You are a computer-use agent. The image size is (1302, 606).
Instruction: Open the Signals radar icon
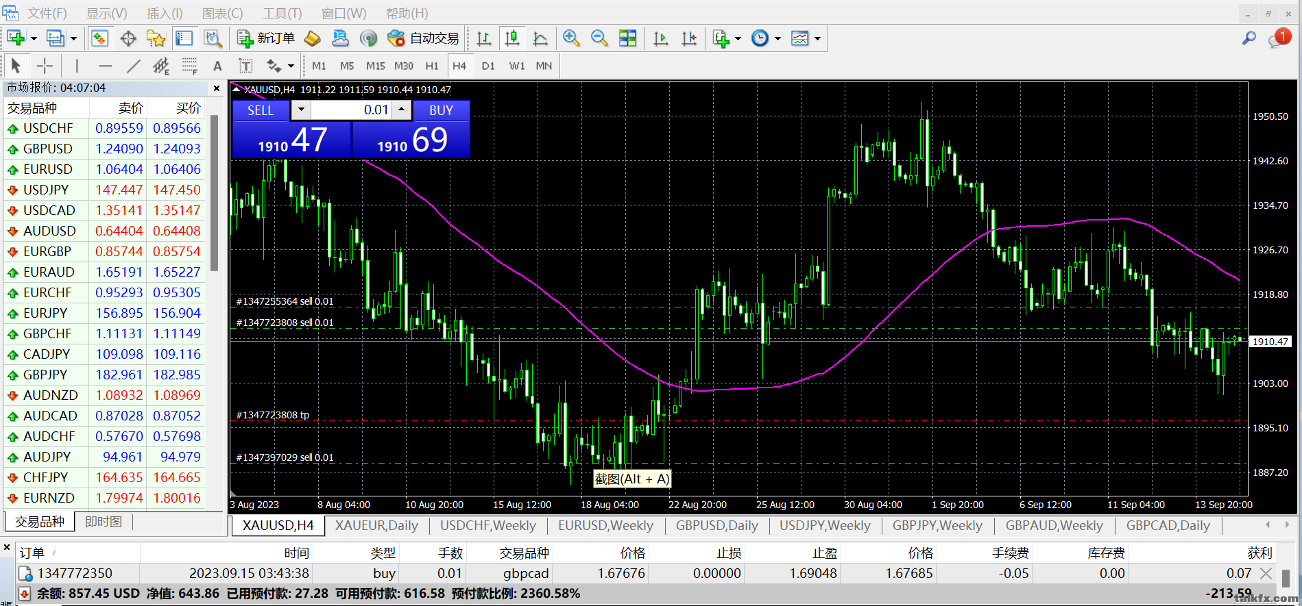click(x=369, y=38)
